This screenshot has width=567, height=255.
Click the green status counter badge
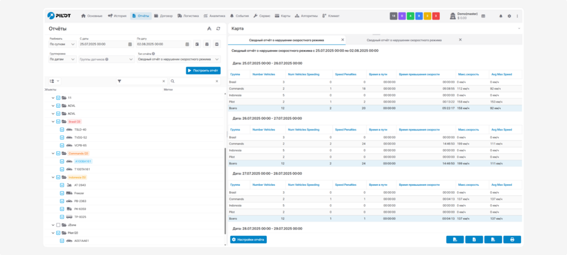coord(411,16)
